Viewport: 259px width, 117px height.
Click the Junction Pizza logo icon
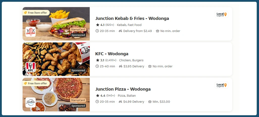pos(31,102)
